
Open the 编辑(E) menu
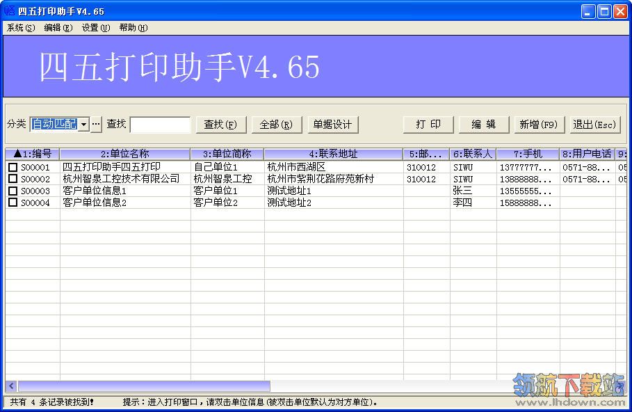click(x=58, y=28)
